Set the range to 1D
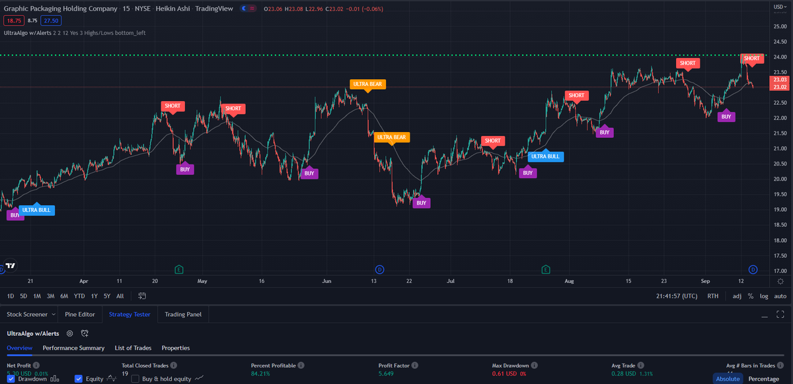This screenshot has width=793, height=384. 11,296
